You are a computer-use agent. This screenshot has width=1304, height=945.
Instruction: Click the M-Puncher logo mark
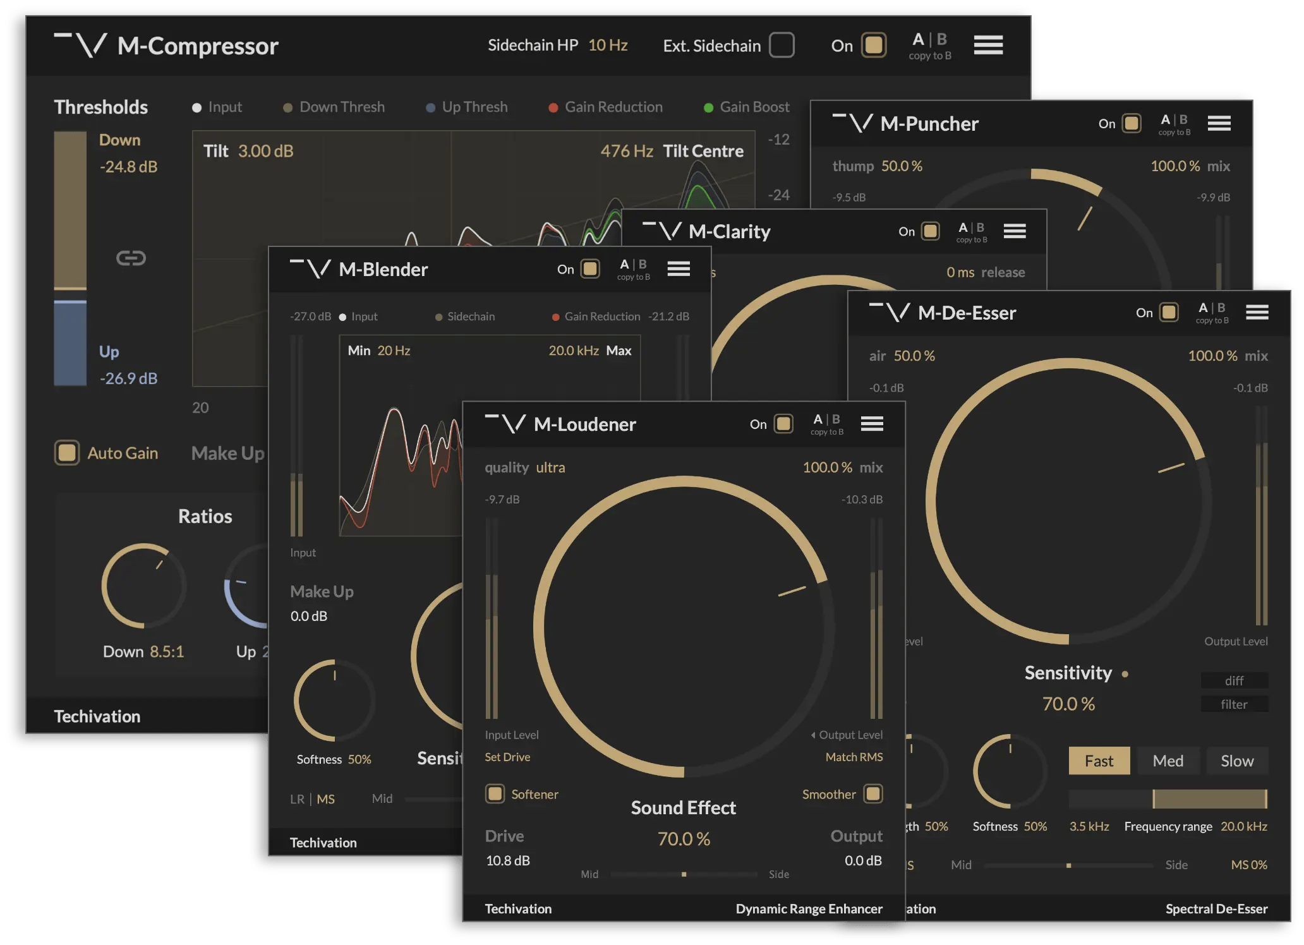point(852,123)
